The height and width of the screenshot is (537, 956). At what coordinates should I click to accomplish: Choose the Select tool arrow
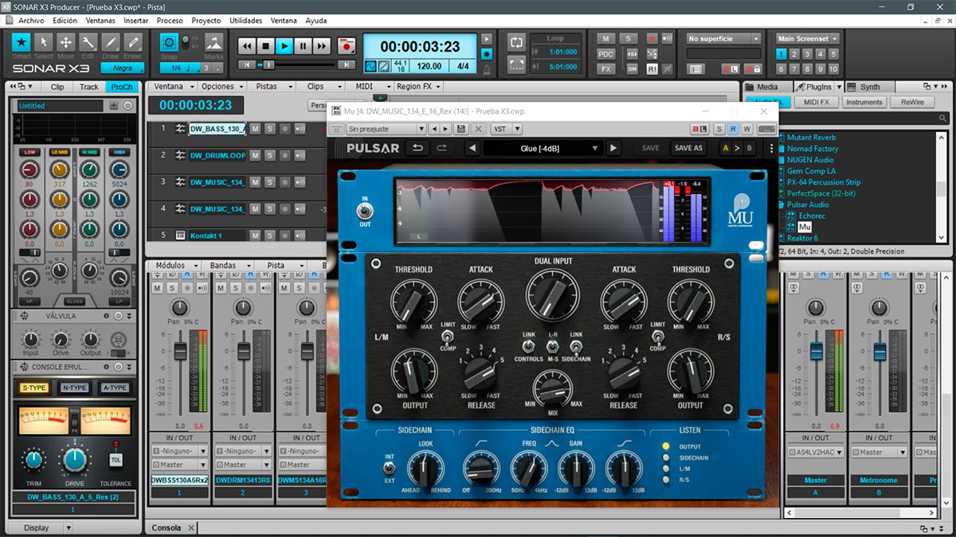44,41
